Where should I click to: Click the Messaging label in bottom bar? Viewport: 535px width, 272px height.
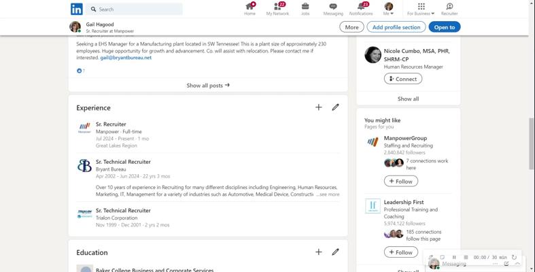pyautogui.click(x=454, y=264)
